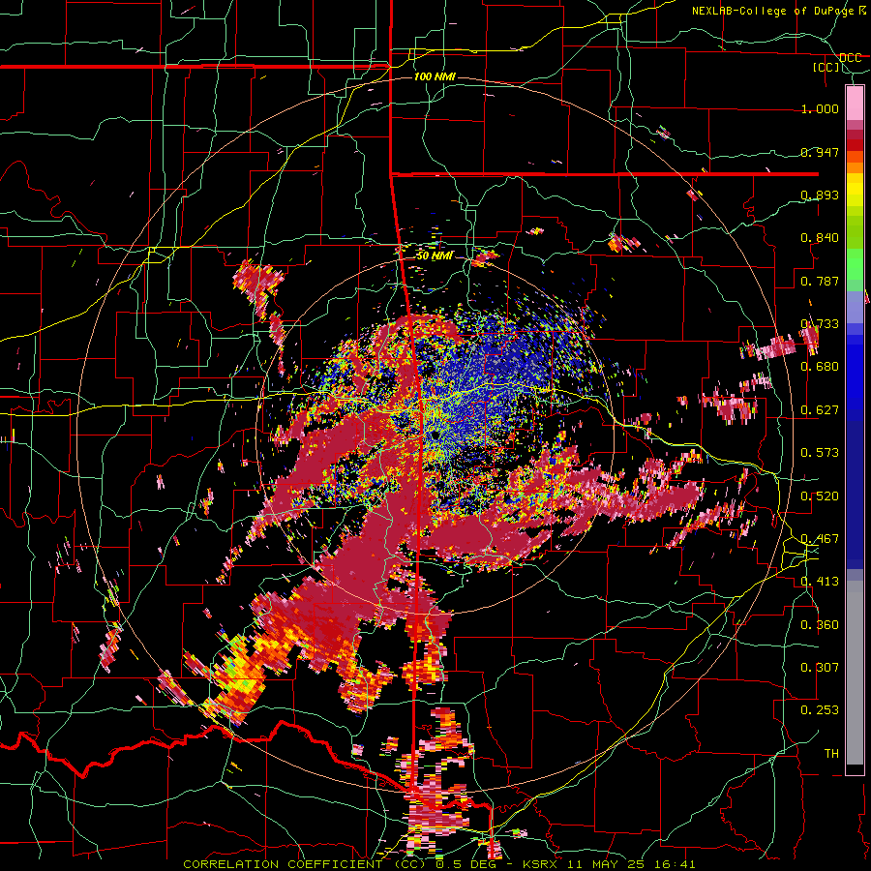Click the pink segment of the color bar

855,103
